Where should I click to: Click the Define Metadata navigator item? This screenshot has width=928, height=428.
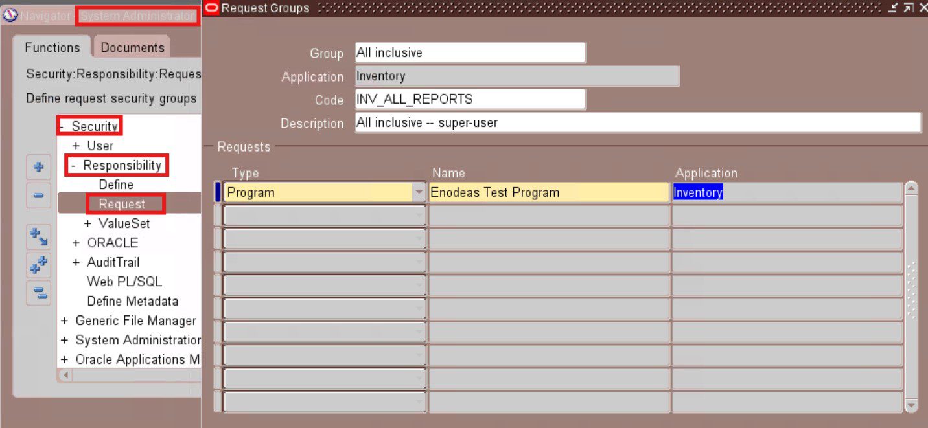132,302
